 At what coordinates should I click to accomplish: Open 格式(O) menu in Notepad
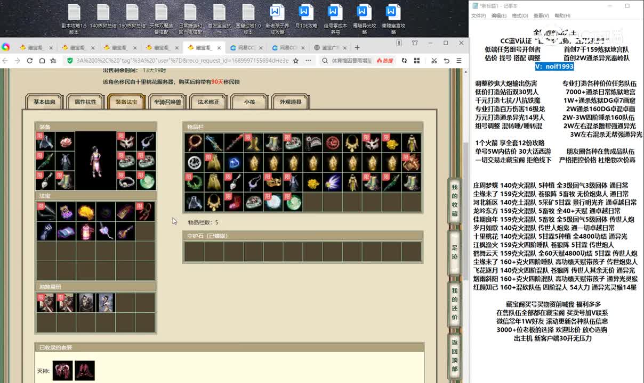pyautogui.click(x=520, y=16)
